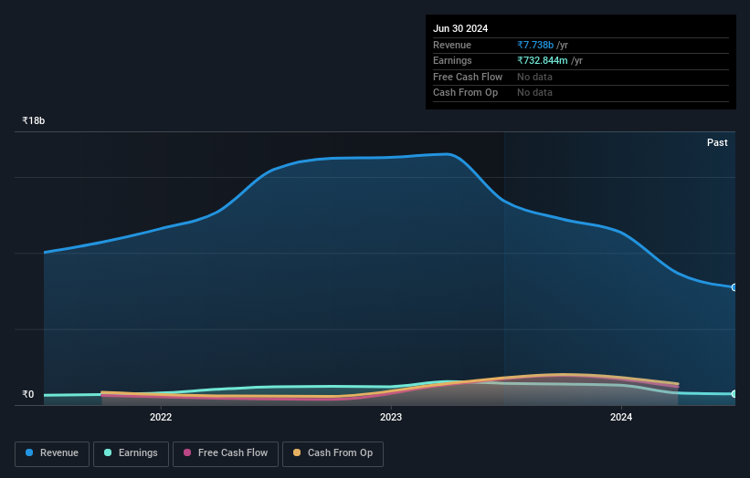Click the Past label on chart
The image size is (750, 478).
(717, 143)
